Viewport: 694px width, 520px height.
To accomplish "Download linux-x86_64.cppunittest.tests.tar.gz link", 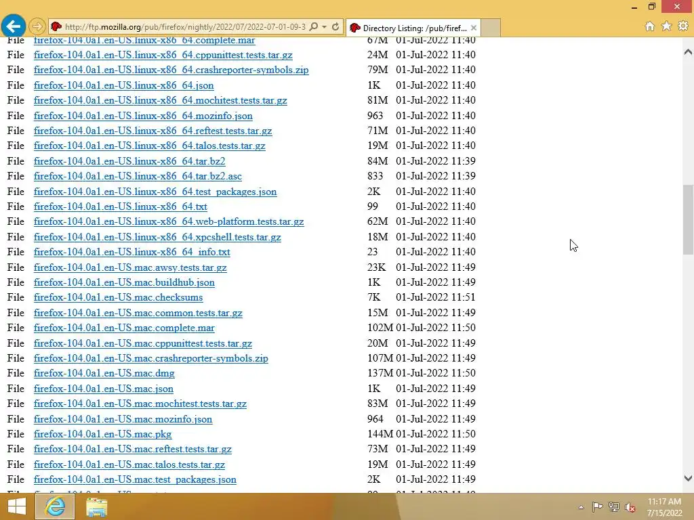I will coord(163,55).
